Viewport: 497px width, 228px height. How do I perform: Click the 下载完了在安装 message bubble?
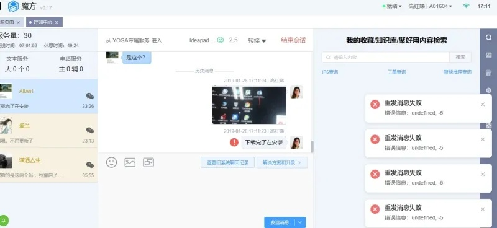pos(264,142)
